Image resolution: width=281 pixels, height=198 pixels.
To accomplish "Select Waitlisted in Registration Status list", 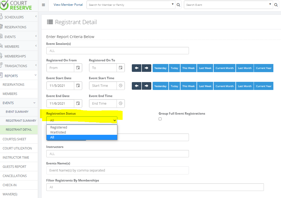I will click(x=58, y=132).
